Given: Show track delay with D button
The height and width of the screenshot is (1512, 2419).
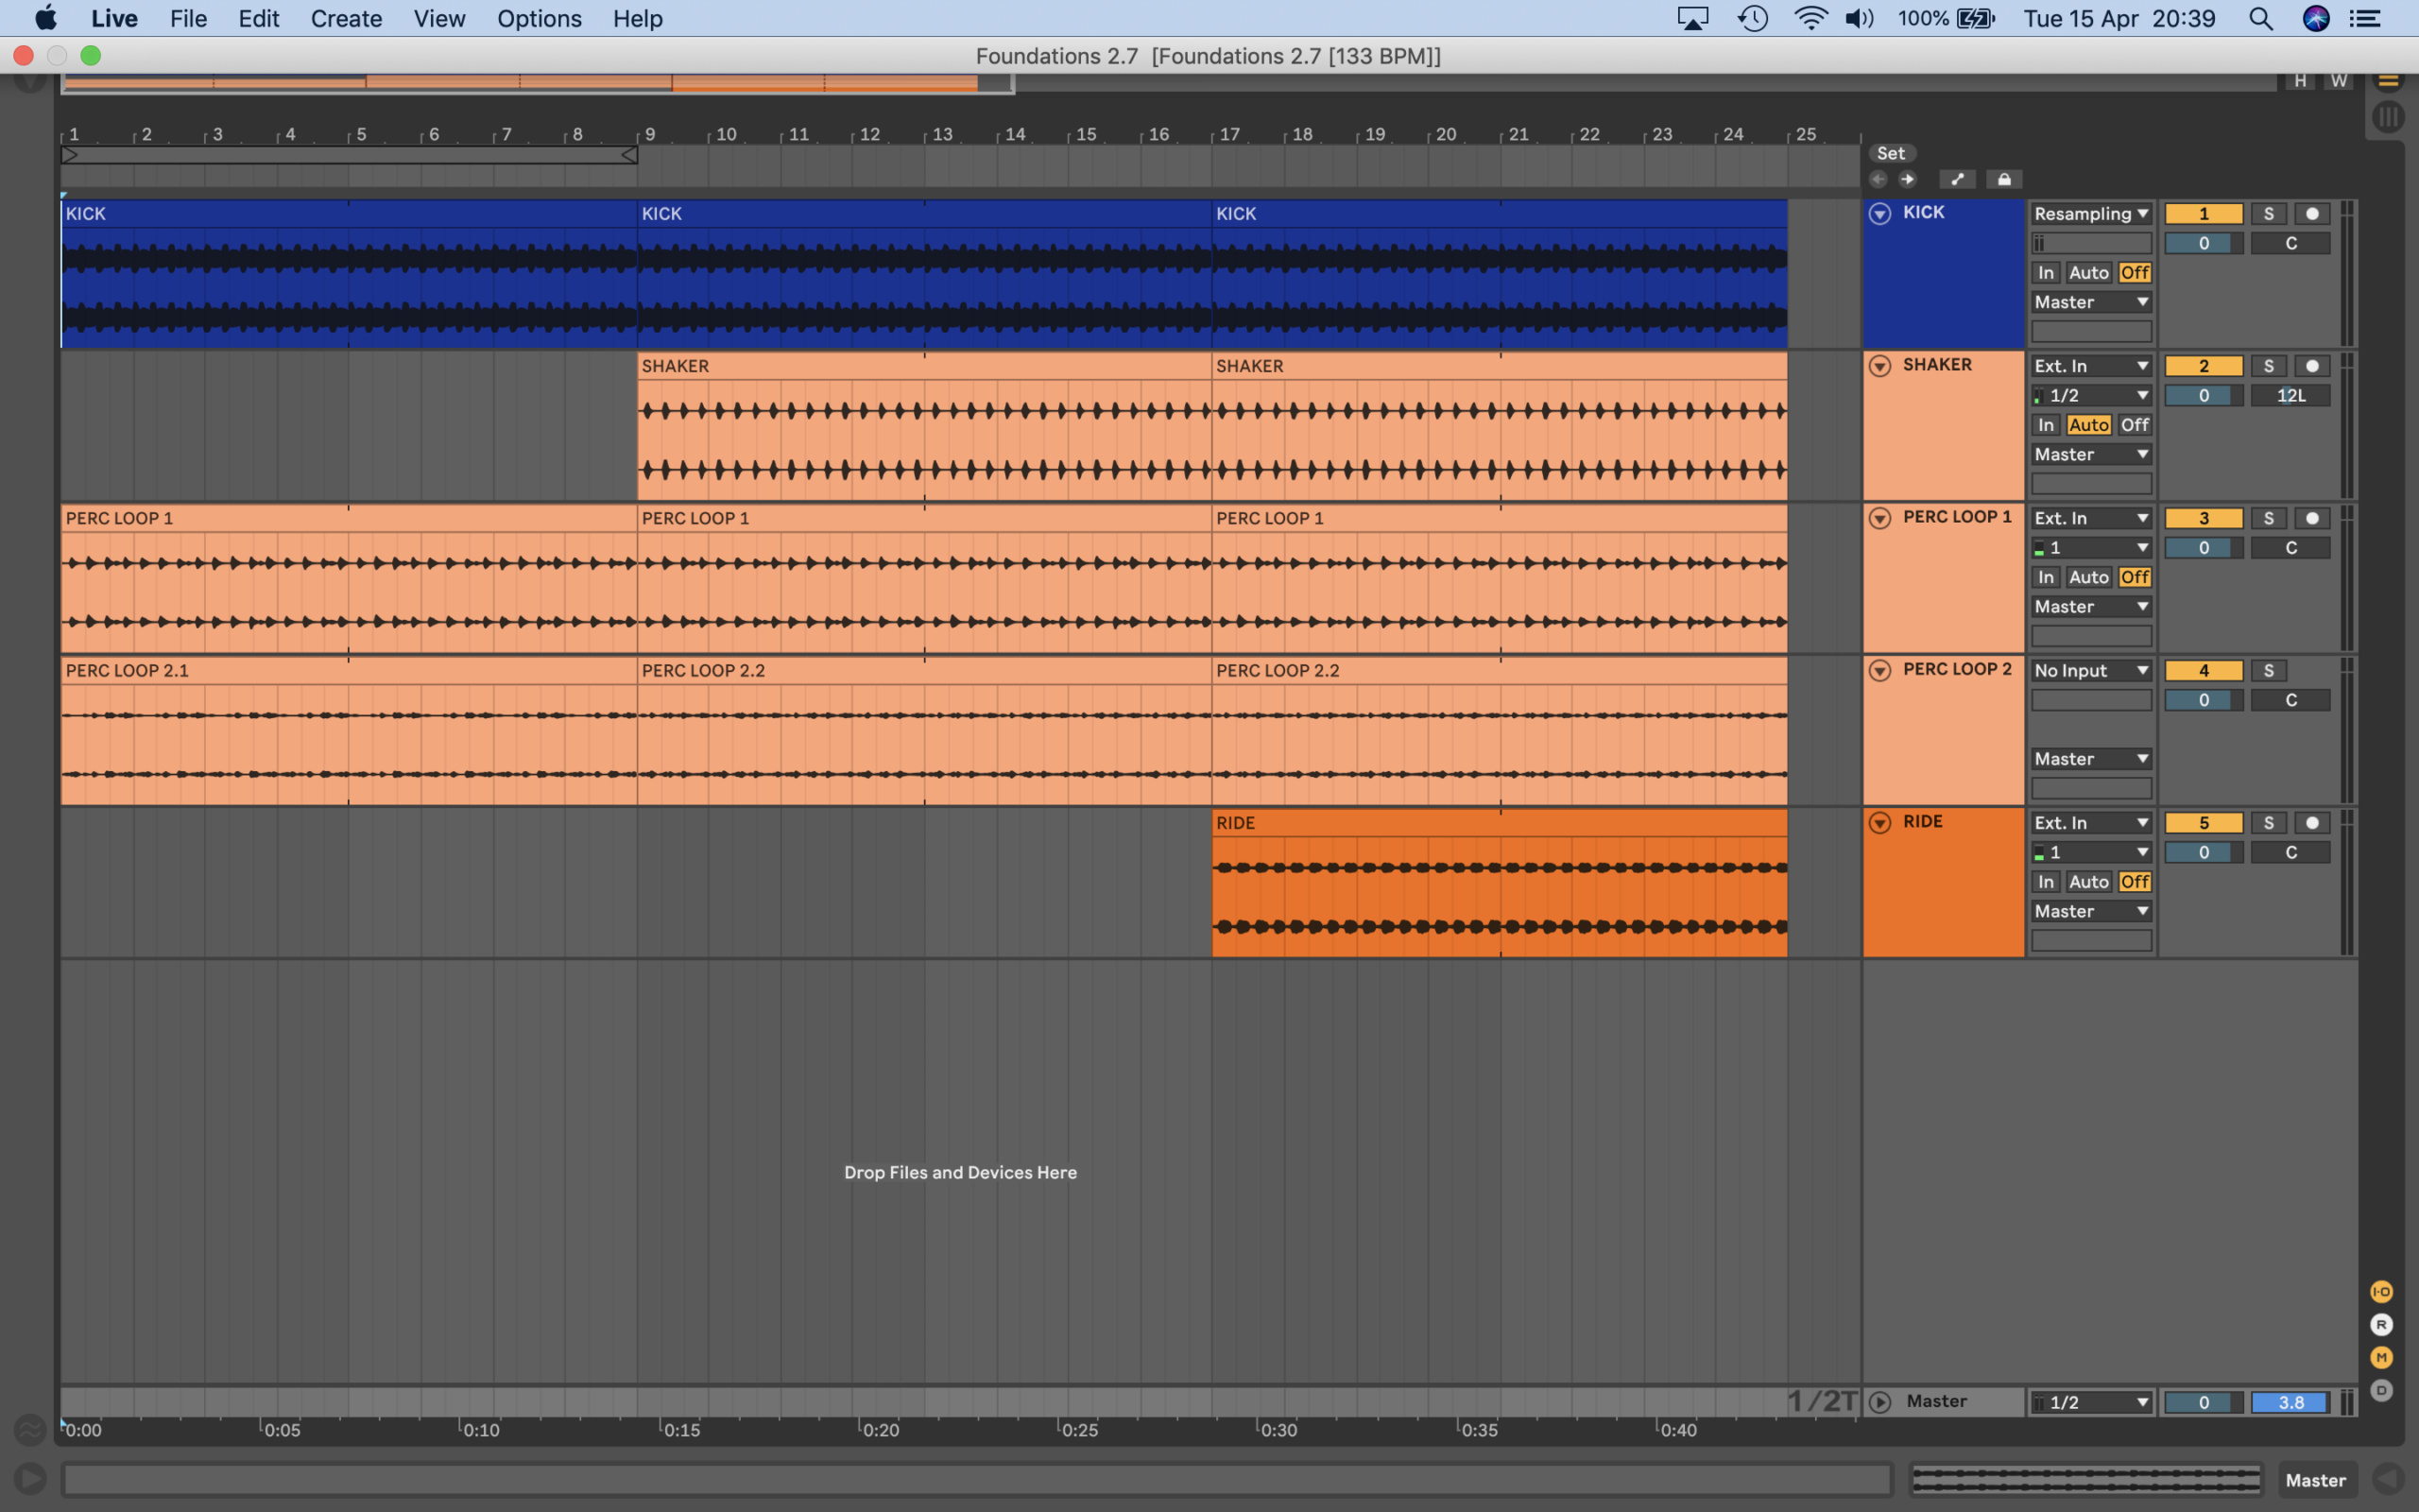Looking at the screenshot, I should tap(2381, 1391).
